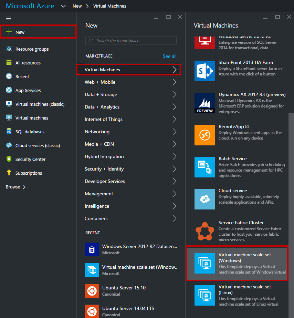Select the Ubuntu Server 15.10 icon
294x318 pixels.
pyautogui.click(x=92, y=291)
